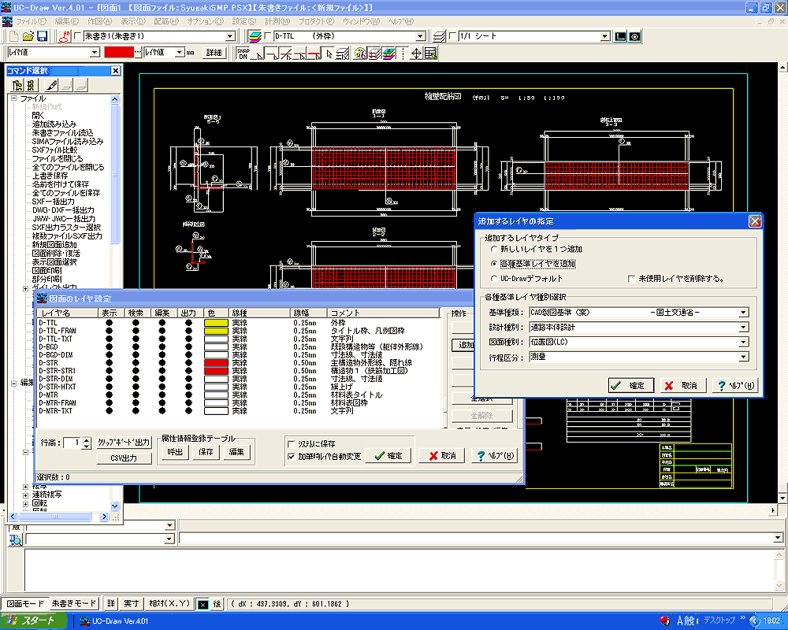Screen dimensions: 788x630
Task: Open the 基準種類 dropdown
Action: 743,313
